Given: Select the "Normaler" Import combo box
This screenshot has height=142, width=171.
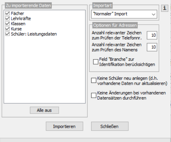Looking at the screenshot, I should pyautogui.click(x=124, y=14).
